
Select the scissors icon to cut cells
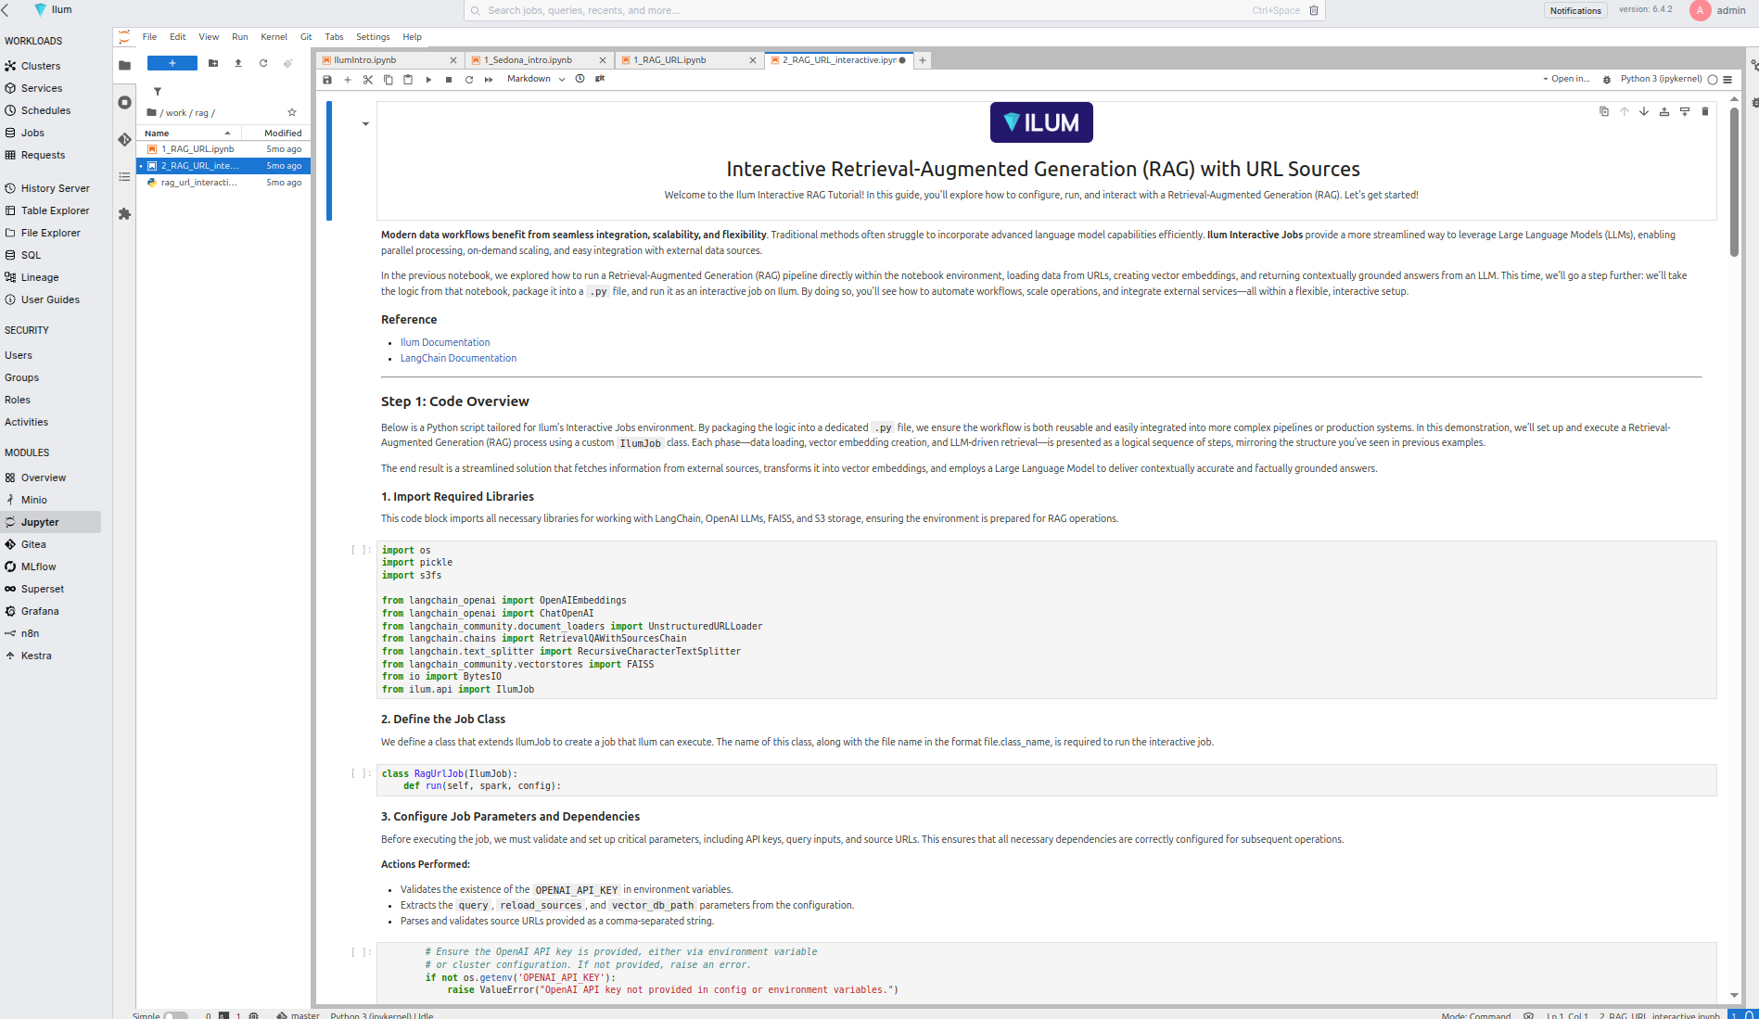pos(367,79)
